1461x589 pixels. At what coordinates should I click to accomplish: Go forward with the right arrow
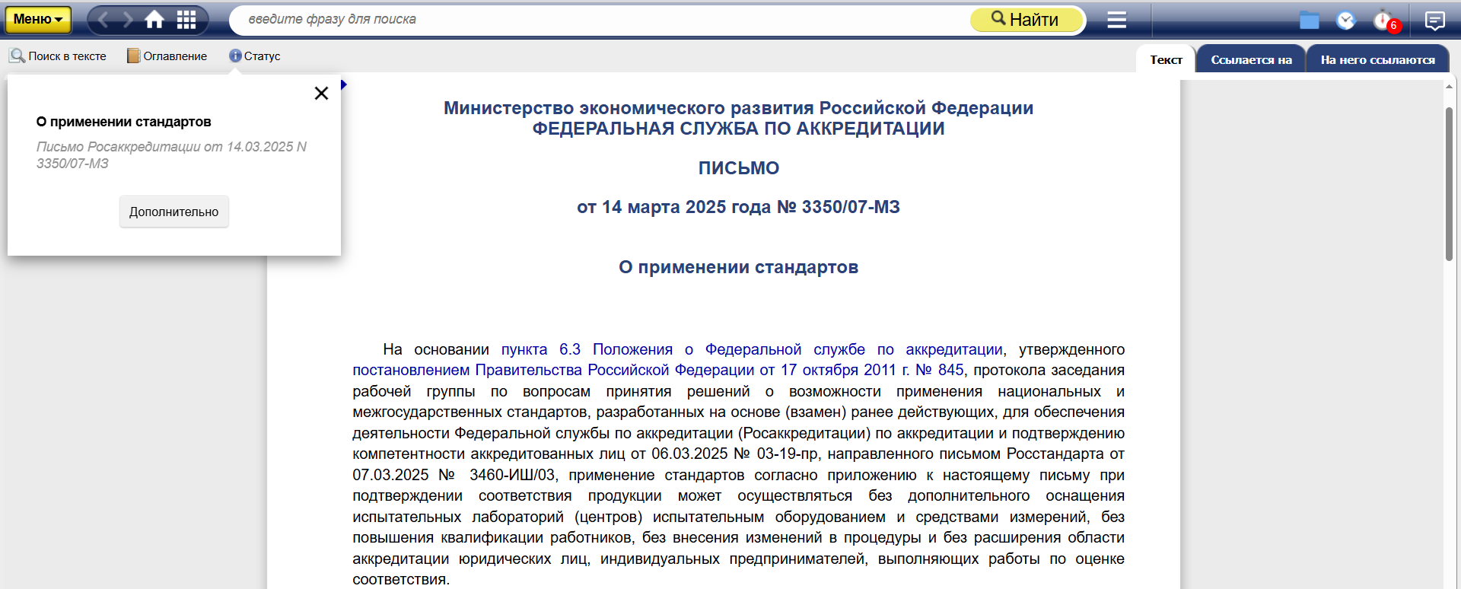[x=128, y=20]
